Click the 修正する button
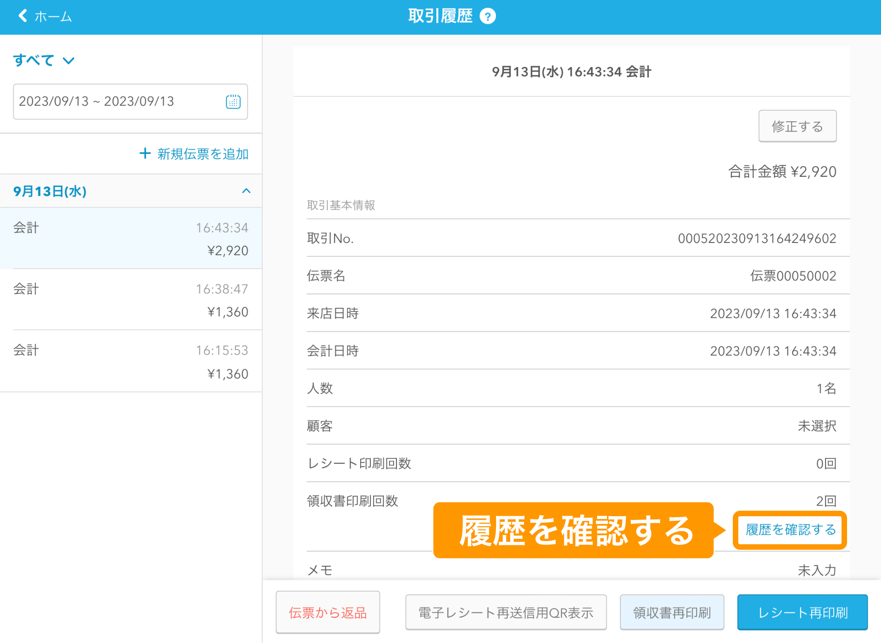This screenshot has width=881, height=643. [797, 126]
